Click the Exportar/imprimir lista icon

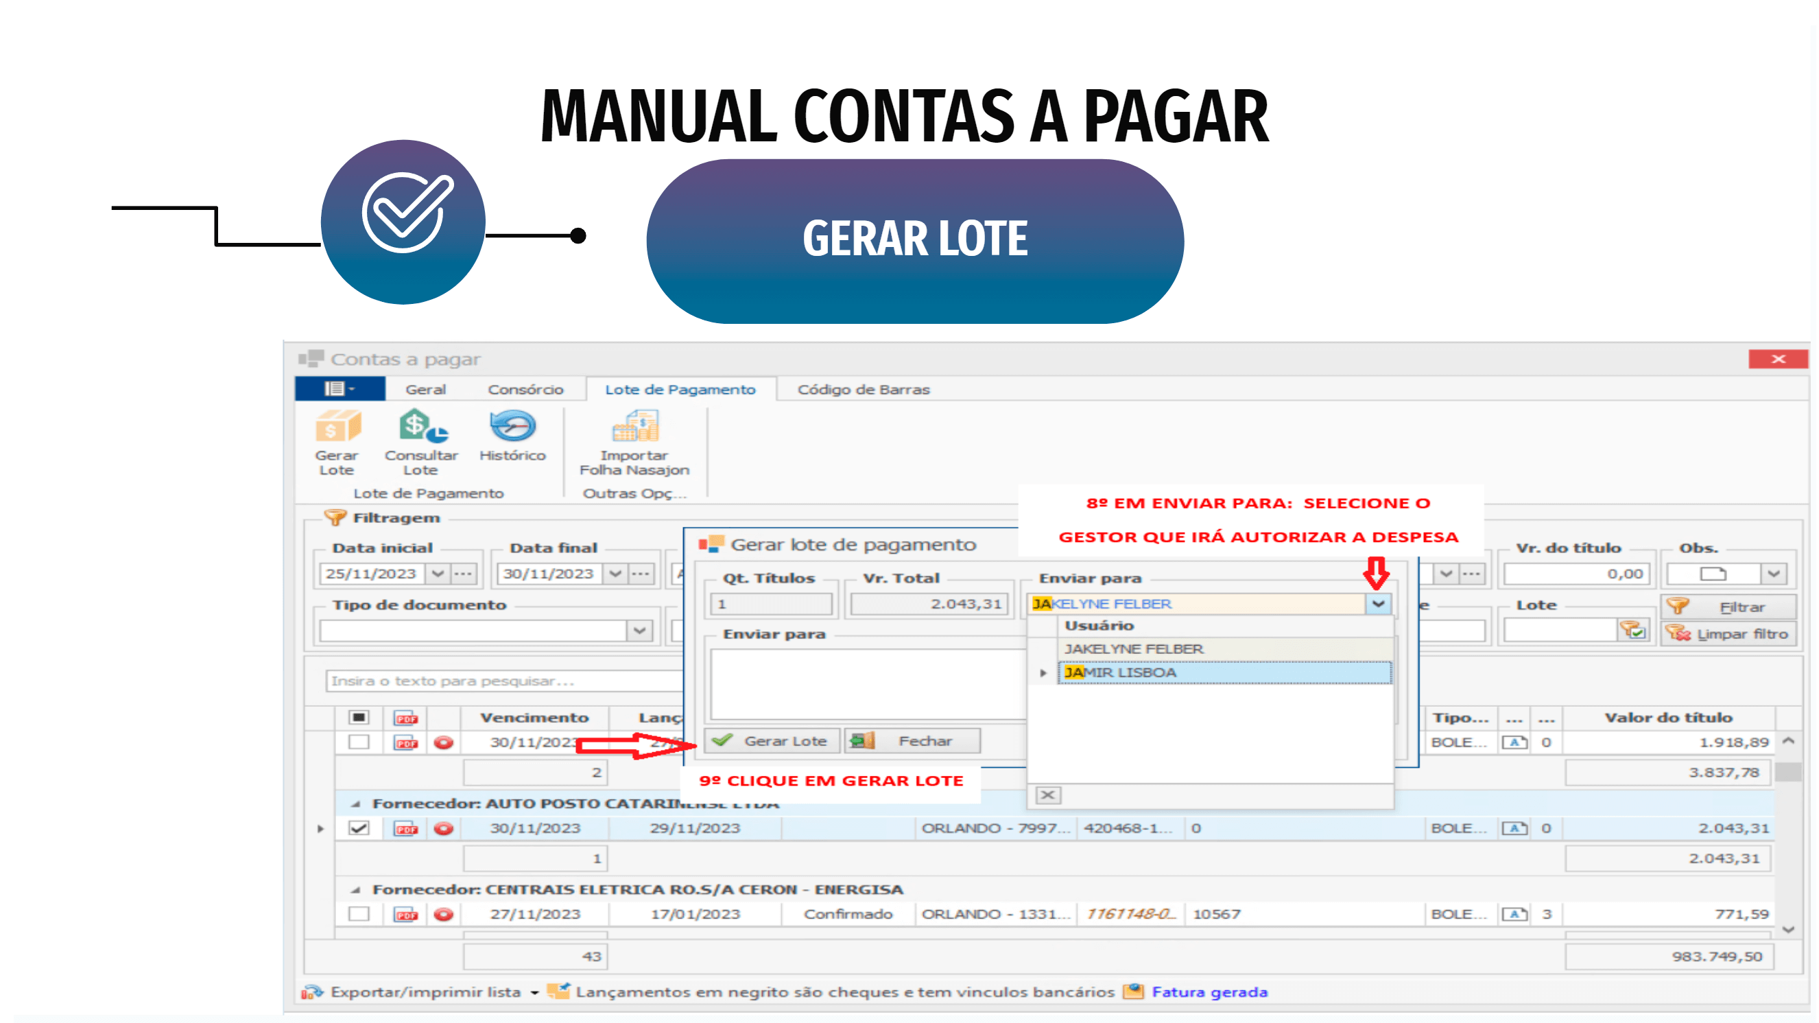311,993
